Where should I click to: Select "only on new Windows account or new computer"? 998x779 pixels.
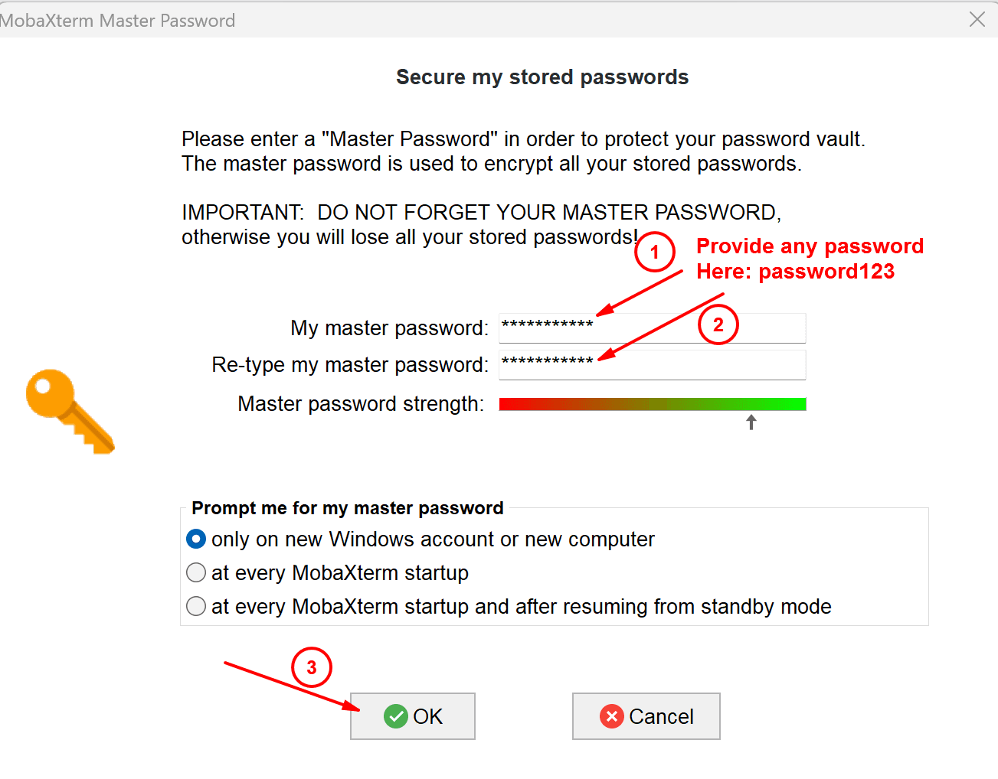coord(197,539)
